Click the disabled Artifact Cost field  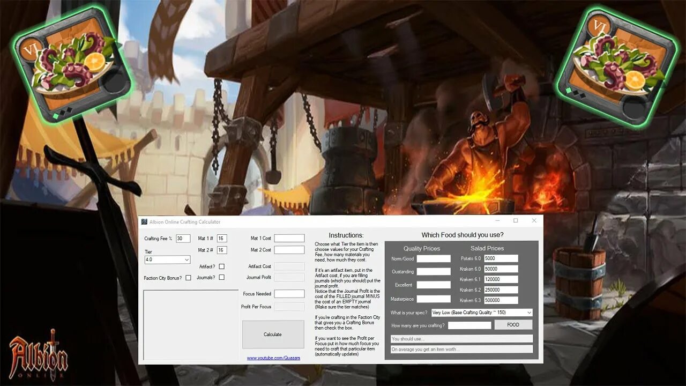coord(289,266)
